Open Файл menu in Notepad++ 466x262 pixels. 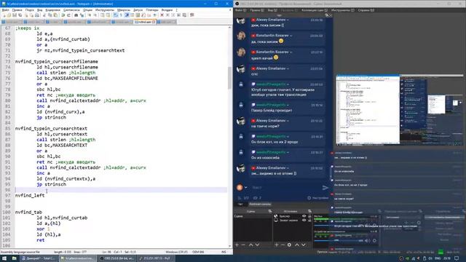coord(5,10)
